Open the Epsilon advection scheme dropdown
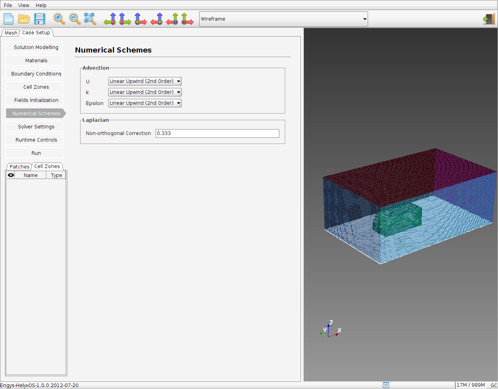Image resolution: width=498 pixels, height=389 pixels. tap(145, 103)
